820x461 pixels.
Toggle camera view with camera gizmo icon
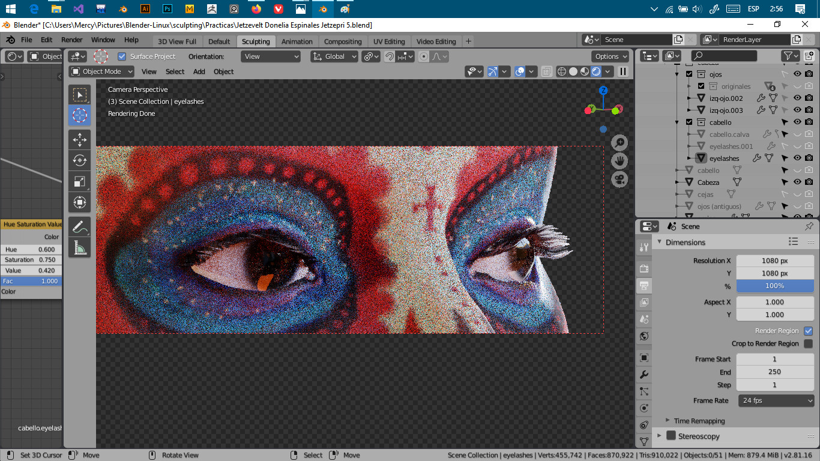click(620, 179)
